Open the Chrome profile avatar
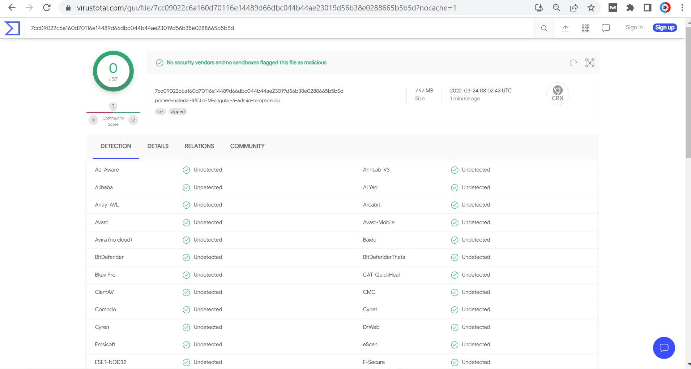Image resolution: width=691 pixels, height=369 pixels. pos(665,8)
